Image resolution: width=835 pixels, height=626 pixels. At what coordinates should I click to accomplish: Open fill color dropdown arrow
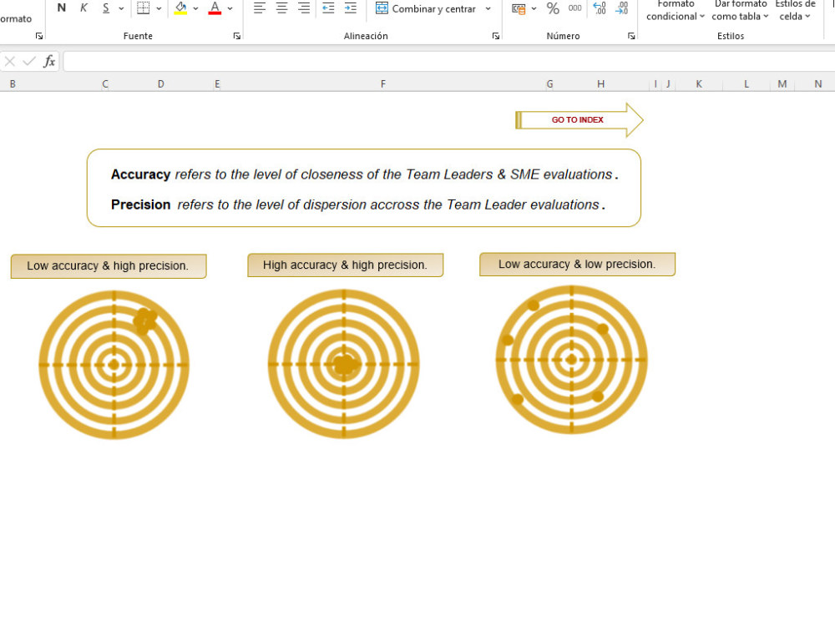[x=195, y=8]
